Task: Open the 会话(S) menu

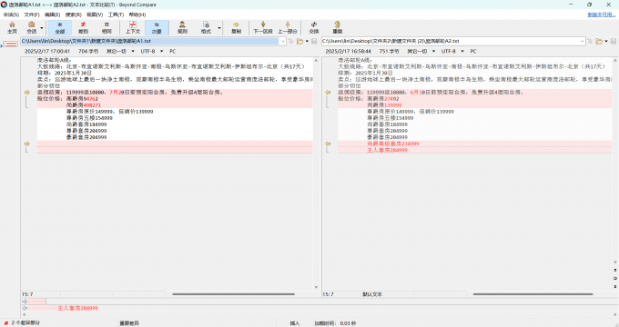Action: [11, 15]
